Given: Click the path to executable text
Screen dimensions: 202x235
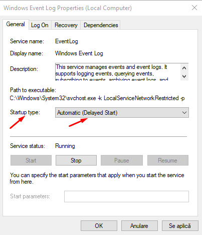Looking at the screenshot, I should (x=97, y=98).
